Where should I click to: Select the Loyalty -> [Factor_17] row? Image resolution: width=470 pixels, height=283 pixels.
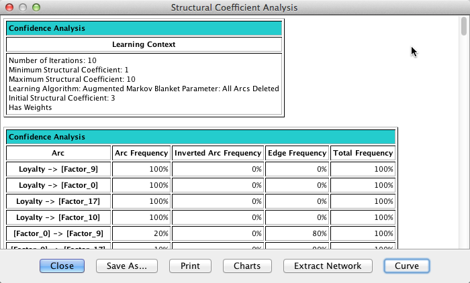201,201
